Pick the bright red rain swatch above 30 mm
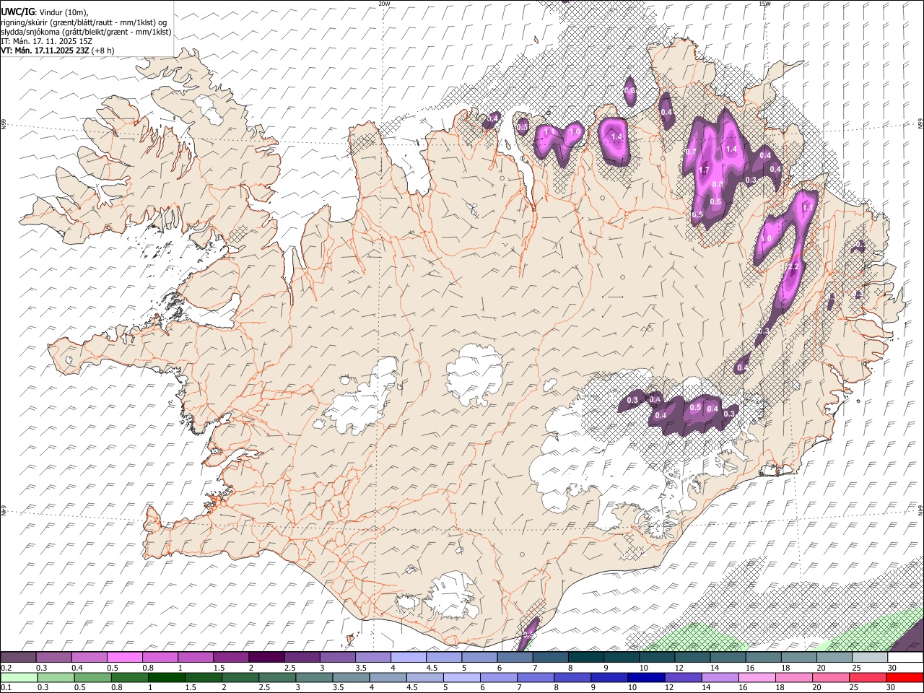Viewport: 924px width, 693px height. click(905, 677)
